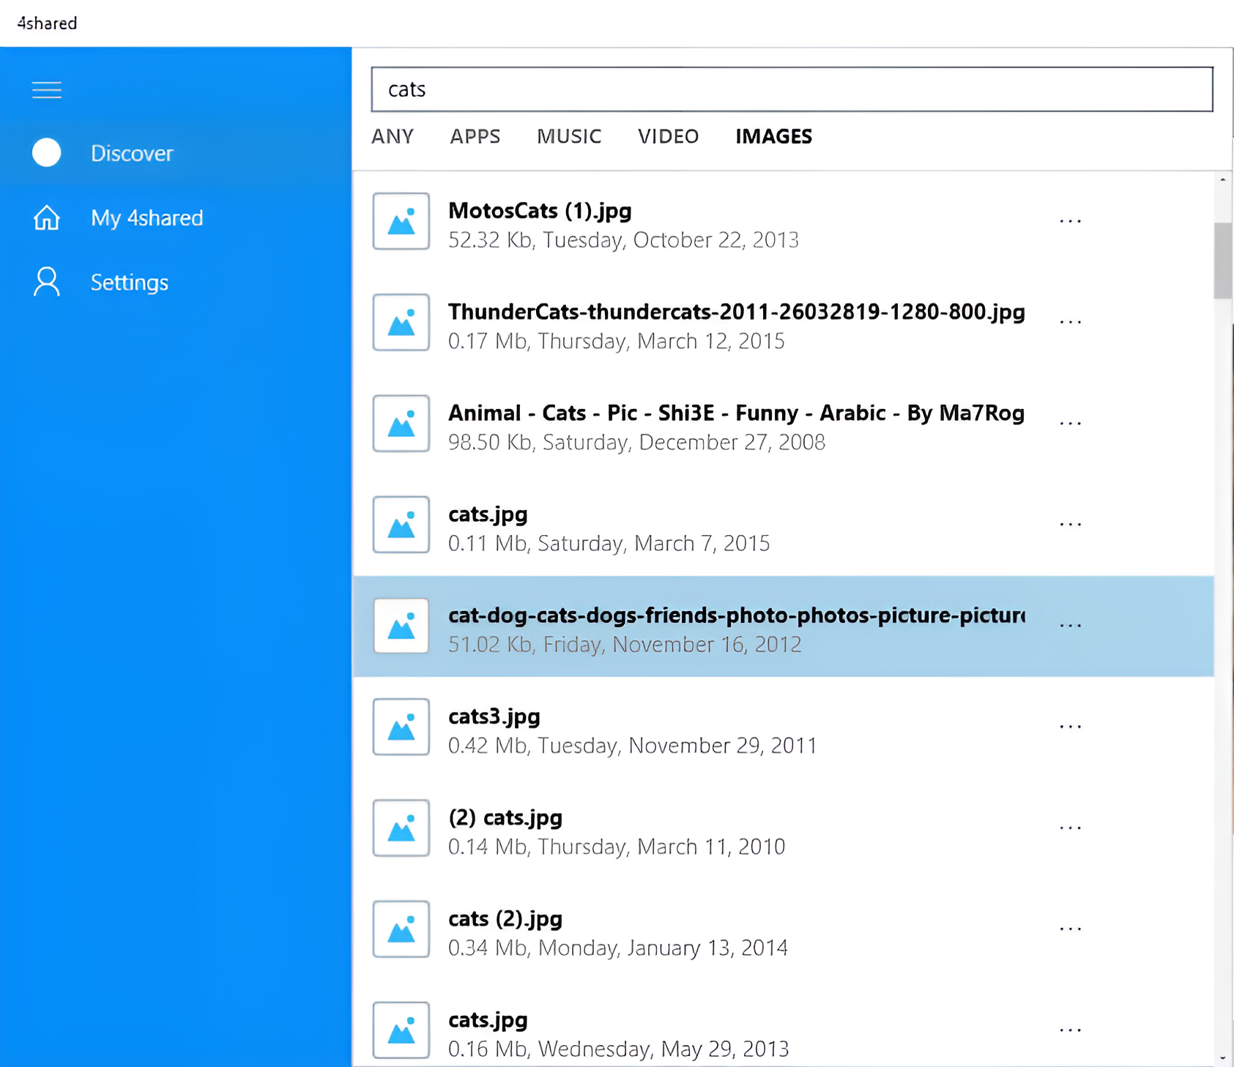Click text 0.11 Mb, Saturday, March 7, 2015
The width and height of the screenshot is (1234, 1067).
[609, 543]
